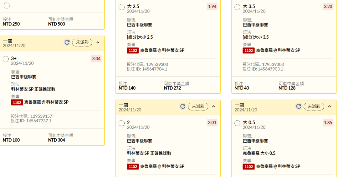338x177 pixels.
Task: Click match 克魯塞羅 @ 科林蒂安 SP in 3+ card
Action: point(46,102)
